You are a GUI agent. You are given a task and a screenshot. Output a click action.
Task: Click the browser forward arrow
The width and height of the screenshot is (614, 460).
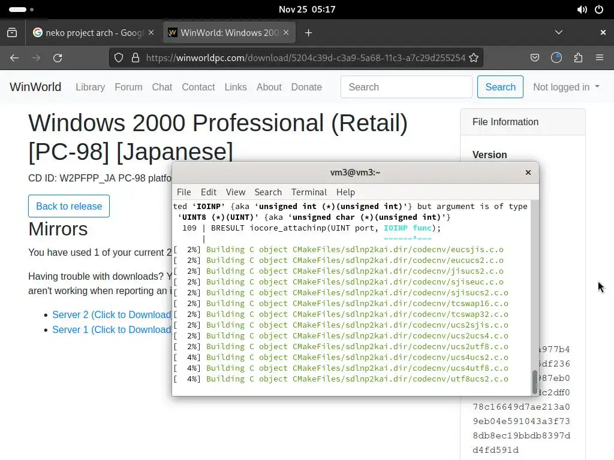tap(36, 58)
